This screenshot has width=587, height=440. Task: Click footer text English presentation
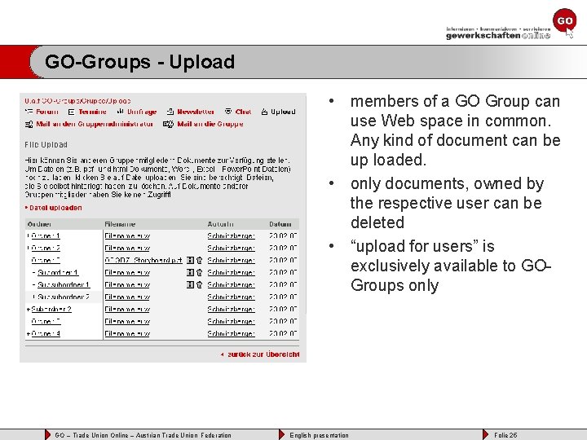[319, 435]
